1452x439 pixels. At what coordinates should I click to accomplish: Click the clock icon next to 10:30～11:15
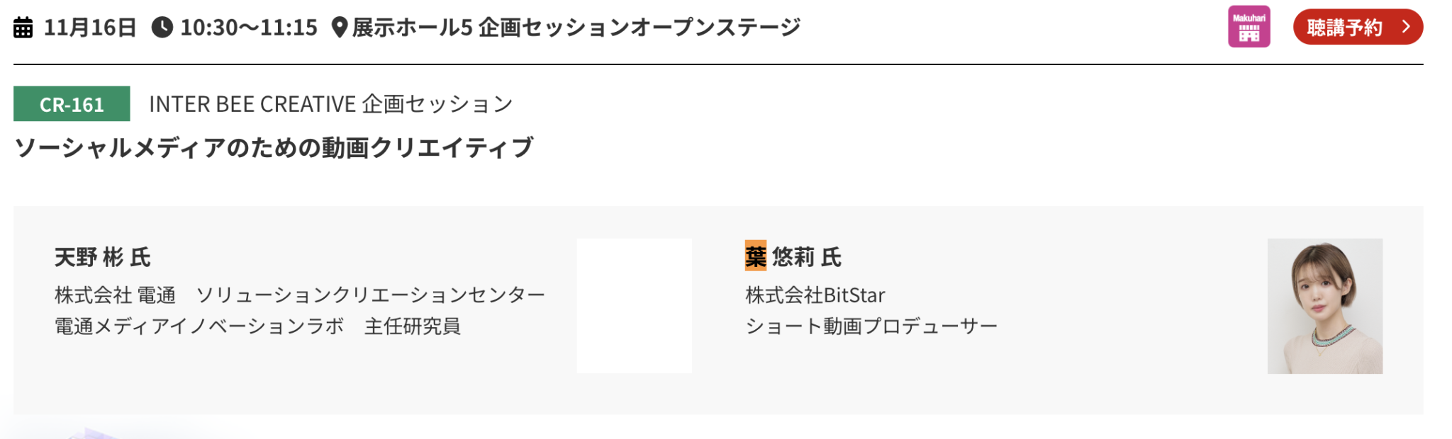click(x=162, y=28)
